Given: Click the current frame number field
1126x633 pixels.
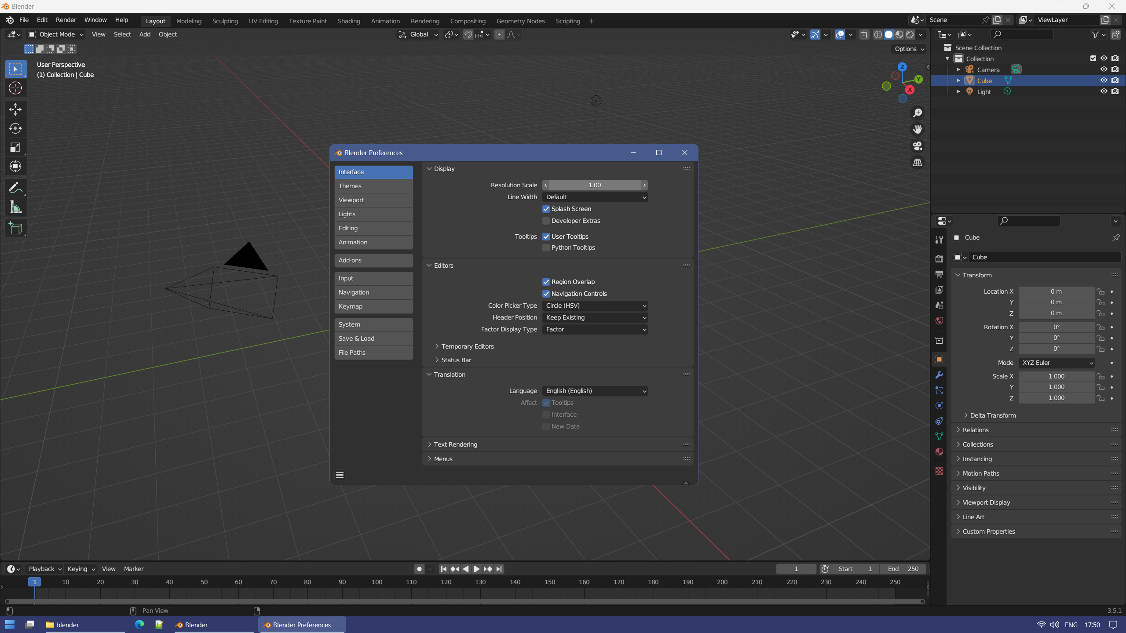Looking at the screenshot, I should pyautogui.click(x=795, y=569).
